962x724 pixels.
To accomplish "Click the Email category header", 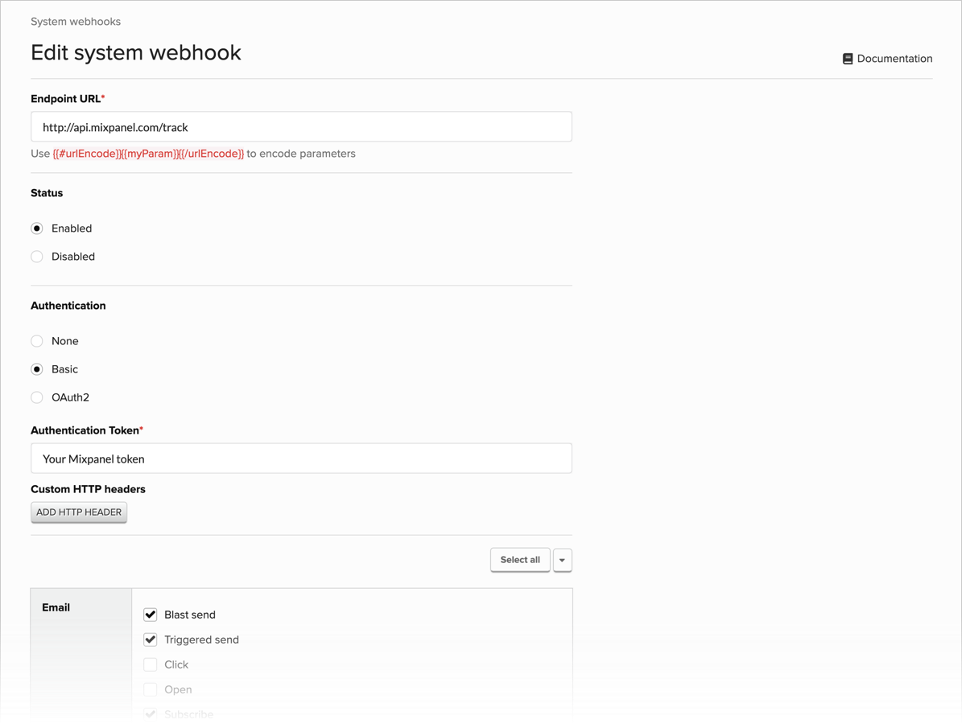I will click(56, 607).
